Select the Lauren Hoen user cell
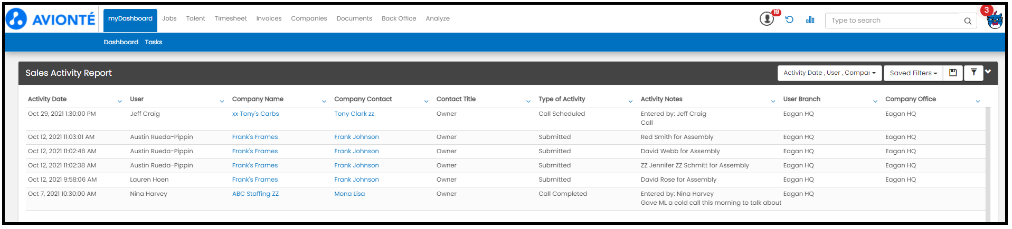This screenshot has width=1012, height=229. [149, 180]
